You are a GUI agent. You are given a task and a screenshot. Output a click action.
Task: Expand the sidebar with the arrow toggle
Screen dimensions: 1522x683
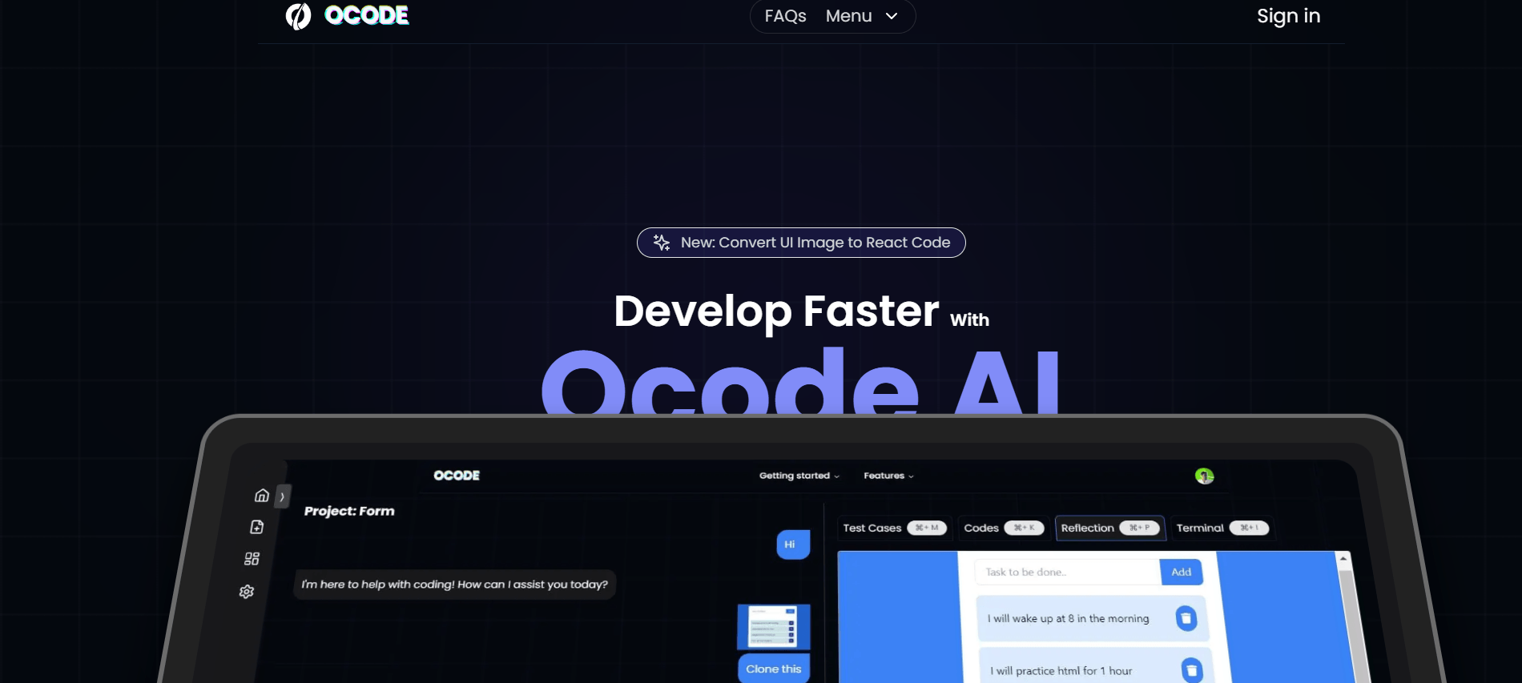pos(283,496)
